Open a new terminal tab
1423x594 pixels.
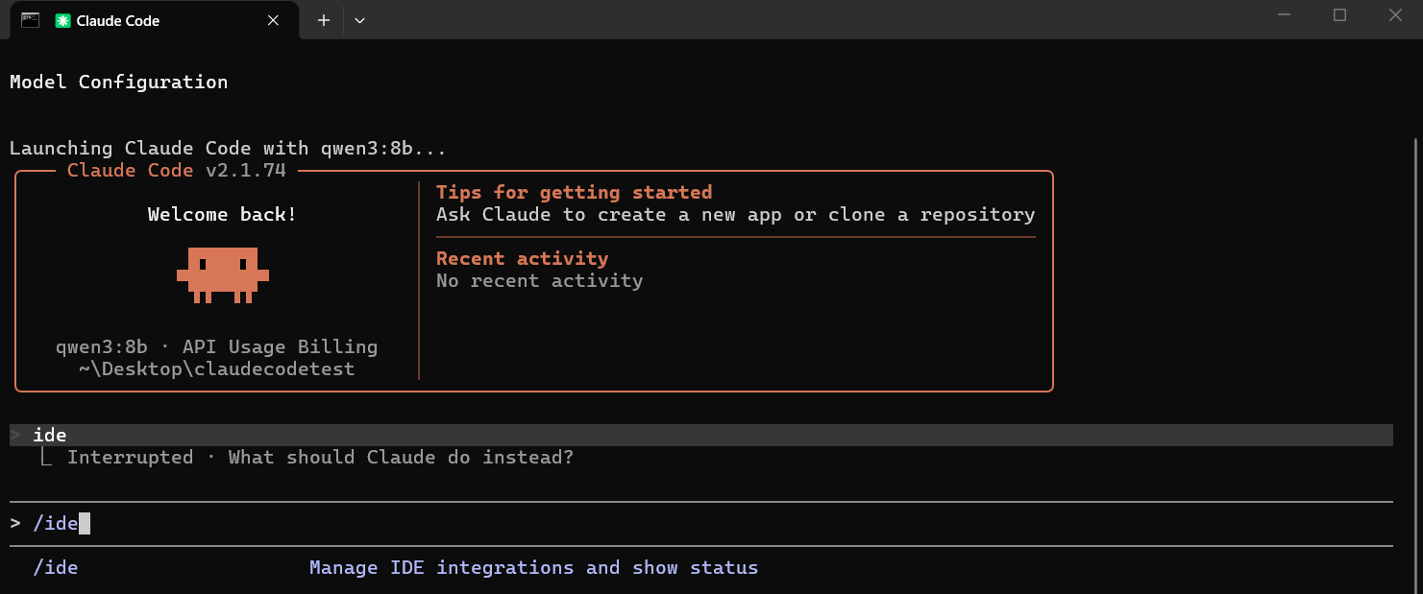click(x=324, y=20)
